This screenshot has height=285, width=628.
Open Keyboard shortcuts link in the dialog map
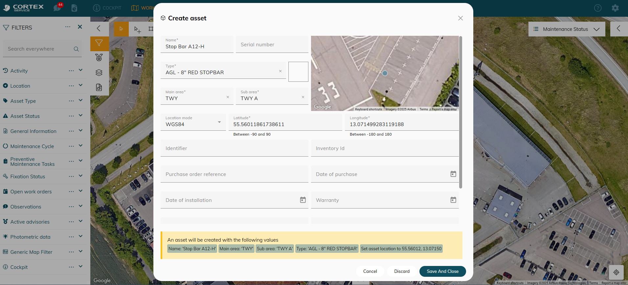(369, 109)
